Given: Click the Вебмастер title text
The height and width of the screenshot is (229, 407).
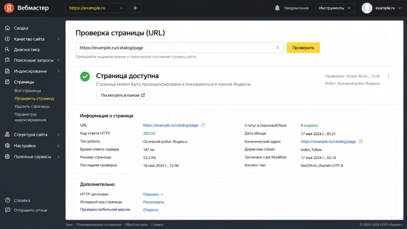Looking at the screenshot, I should click(33, 8).
